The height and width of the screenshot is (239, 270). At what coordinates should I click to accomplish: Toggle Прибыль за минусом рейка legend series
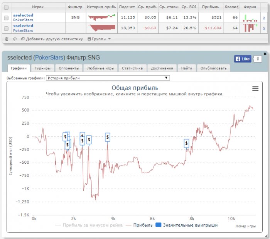click(89, 225)
